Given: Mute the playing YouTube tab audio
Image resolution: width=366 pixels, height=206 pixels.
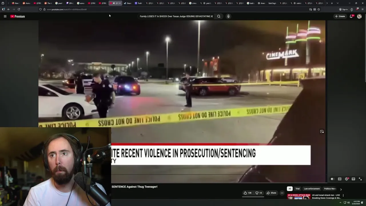Looking at the screenshot, I should [114, 3].
